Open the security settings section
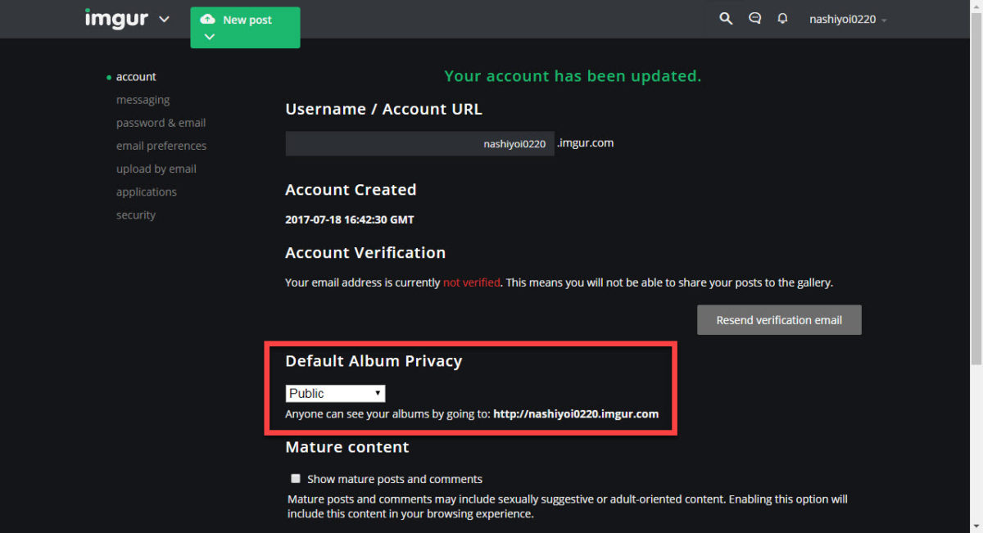Screen dimensions: 983x533 135,215
